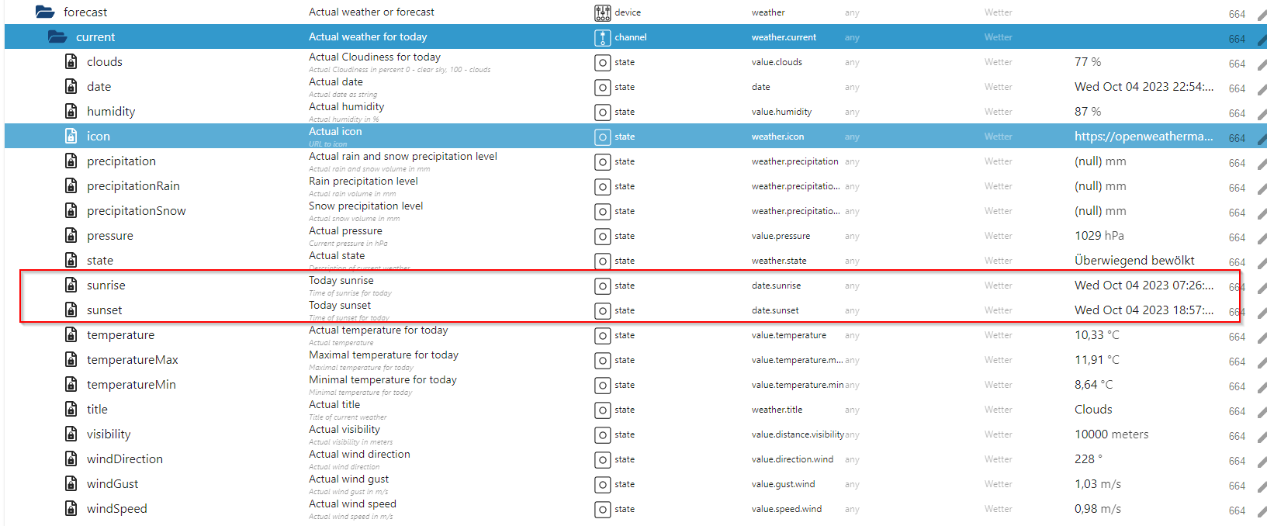
Task: Select the visibility tree item
Action: pyautogui.click(x=109, y=434)
